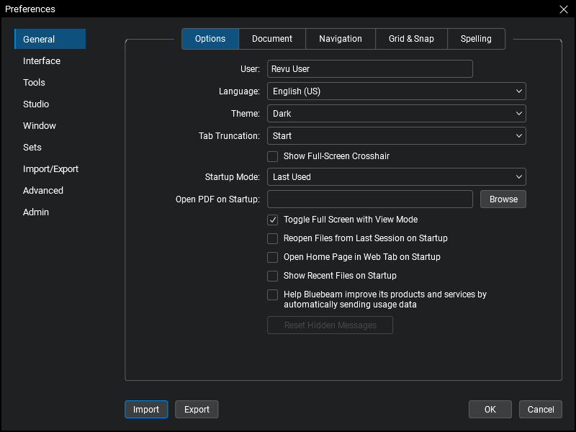Enable Show Full-Screen Crosshair checkbox

click(x=273, y=156)
